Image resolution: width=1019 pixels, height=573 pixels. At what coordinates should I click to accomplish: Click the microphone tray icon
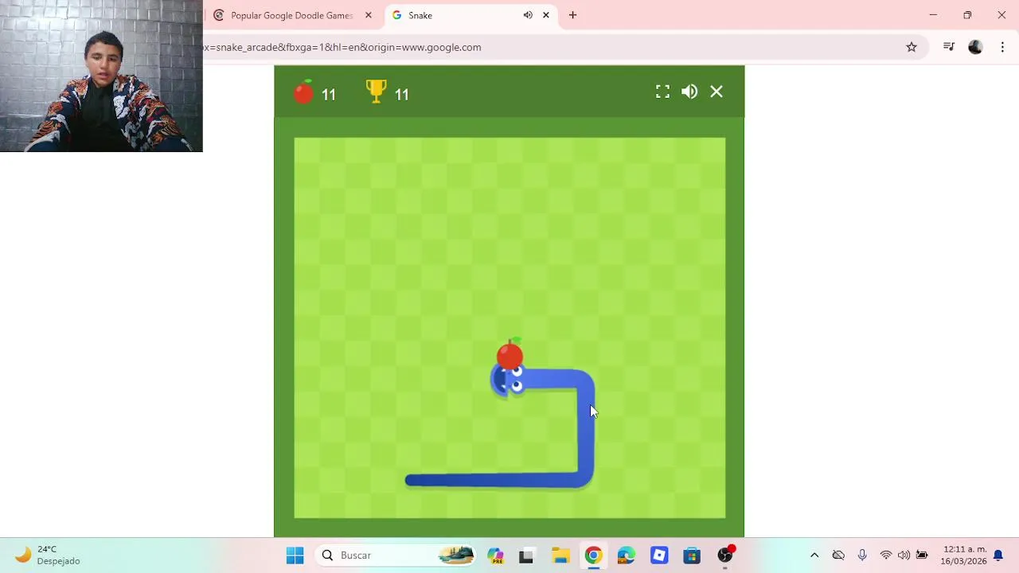(862, 555)
